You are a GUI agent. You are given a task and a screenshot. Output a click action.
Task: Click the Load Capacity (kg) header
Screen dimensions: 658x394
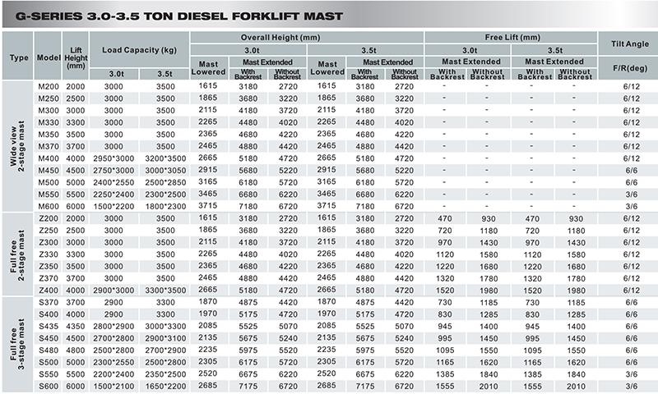pyautogui.click(x=139, y=50)
